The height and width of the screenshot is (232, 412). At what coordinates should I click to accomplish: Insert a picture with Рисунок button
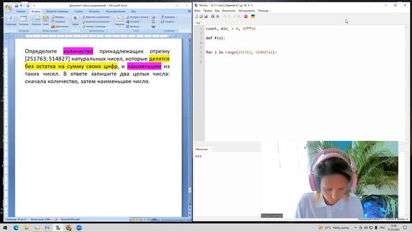tap(36, 21)
